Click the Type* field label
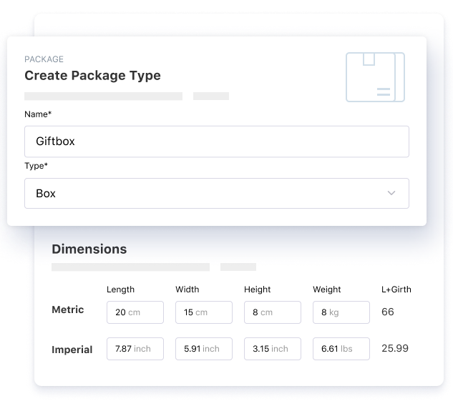Image resolution: width=453 pixels, height=401 pixels. click(x=36, y=166)
